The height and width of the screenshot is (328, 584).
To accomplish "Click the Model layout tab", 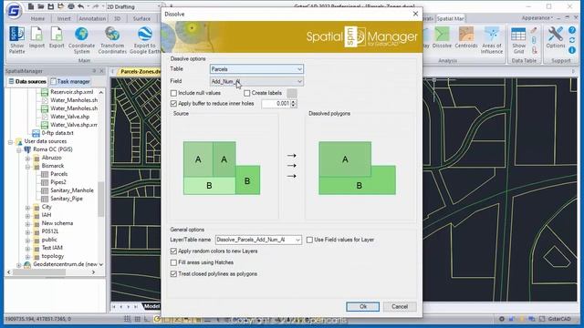I will coord(151,306).
